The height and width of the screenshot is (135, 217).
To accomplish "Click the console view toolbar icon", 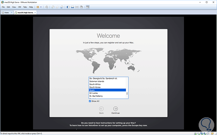I will click(88, 7).
